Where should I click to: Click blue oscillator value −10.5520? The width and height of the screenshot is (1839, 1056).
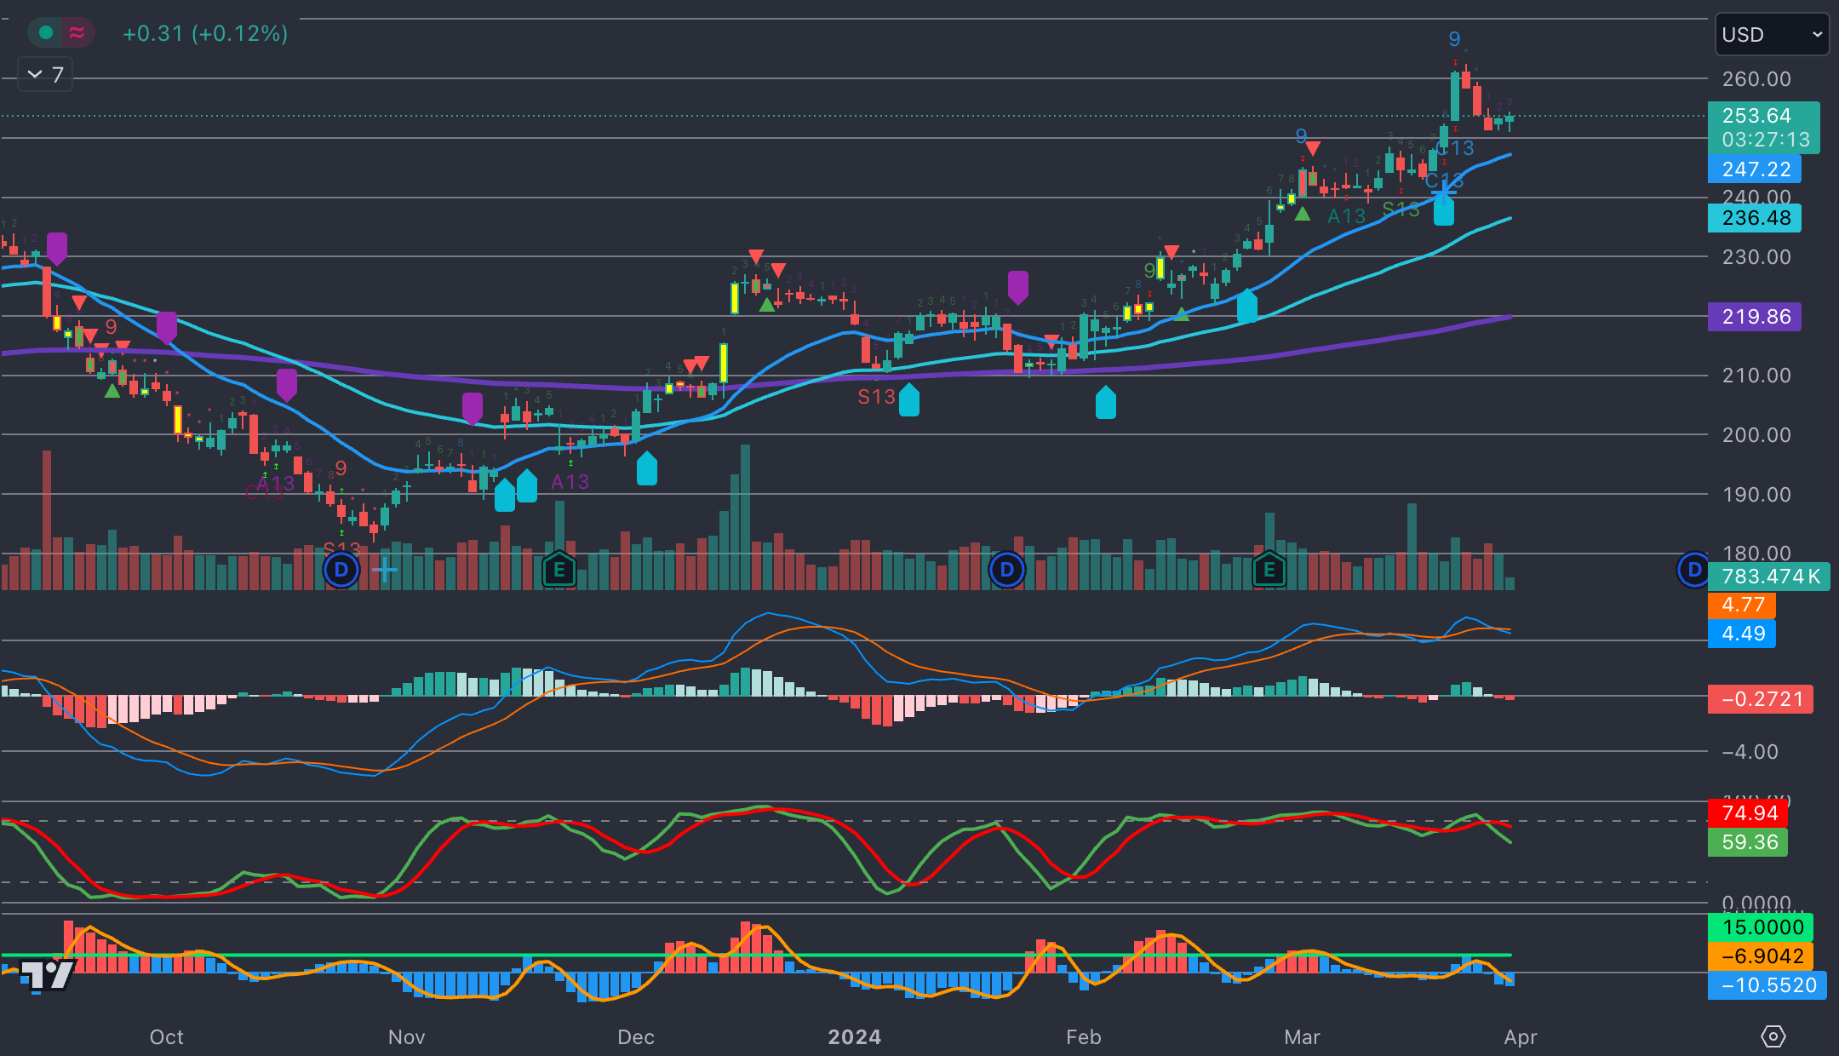[1767, 985]
